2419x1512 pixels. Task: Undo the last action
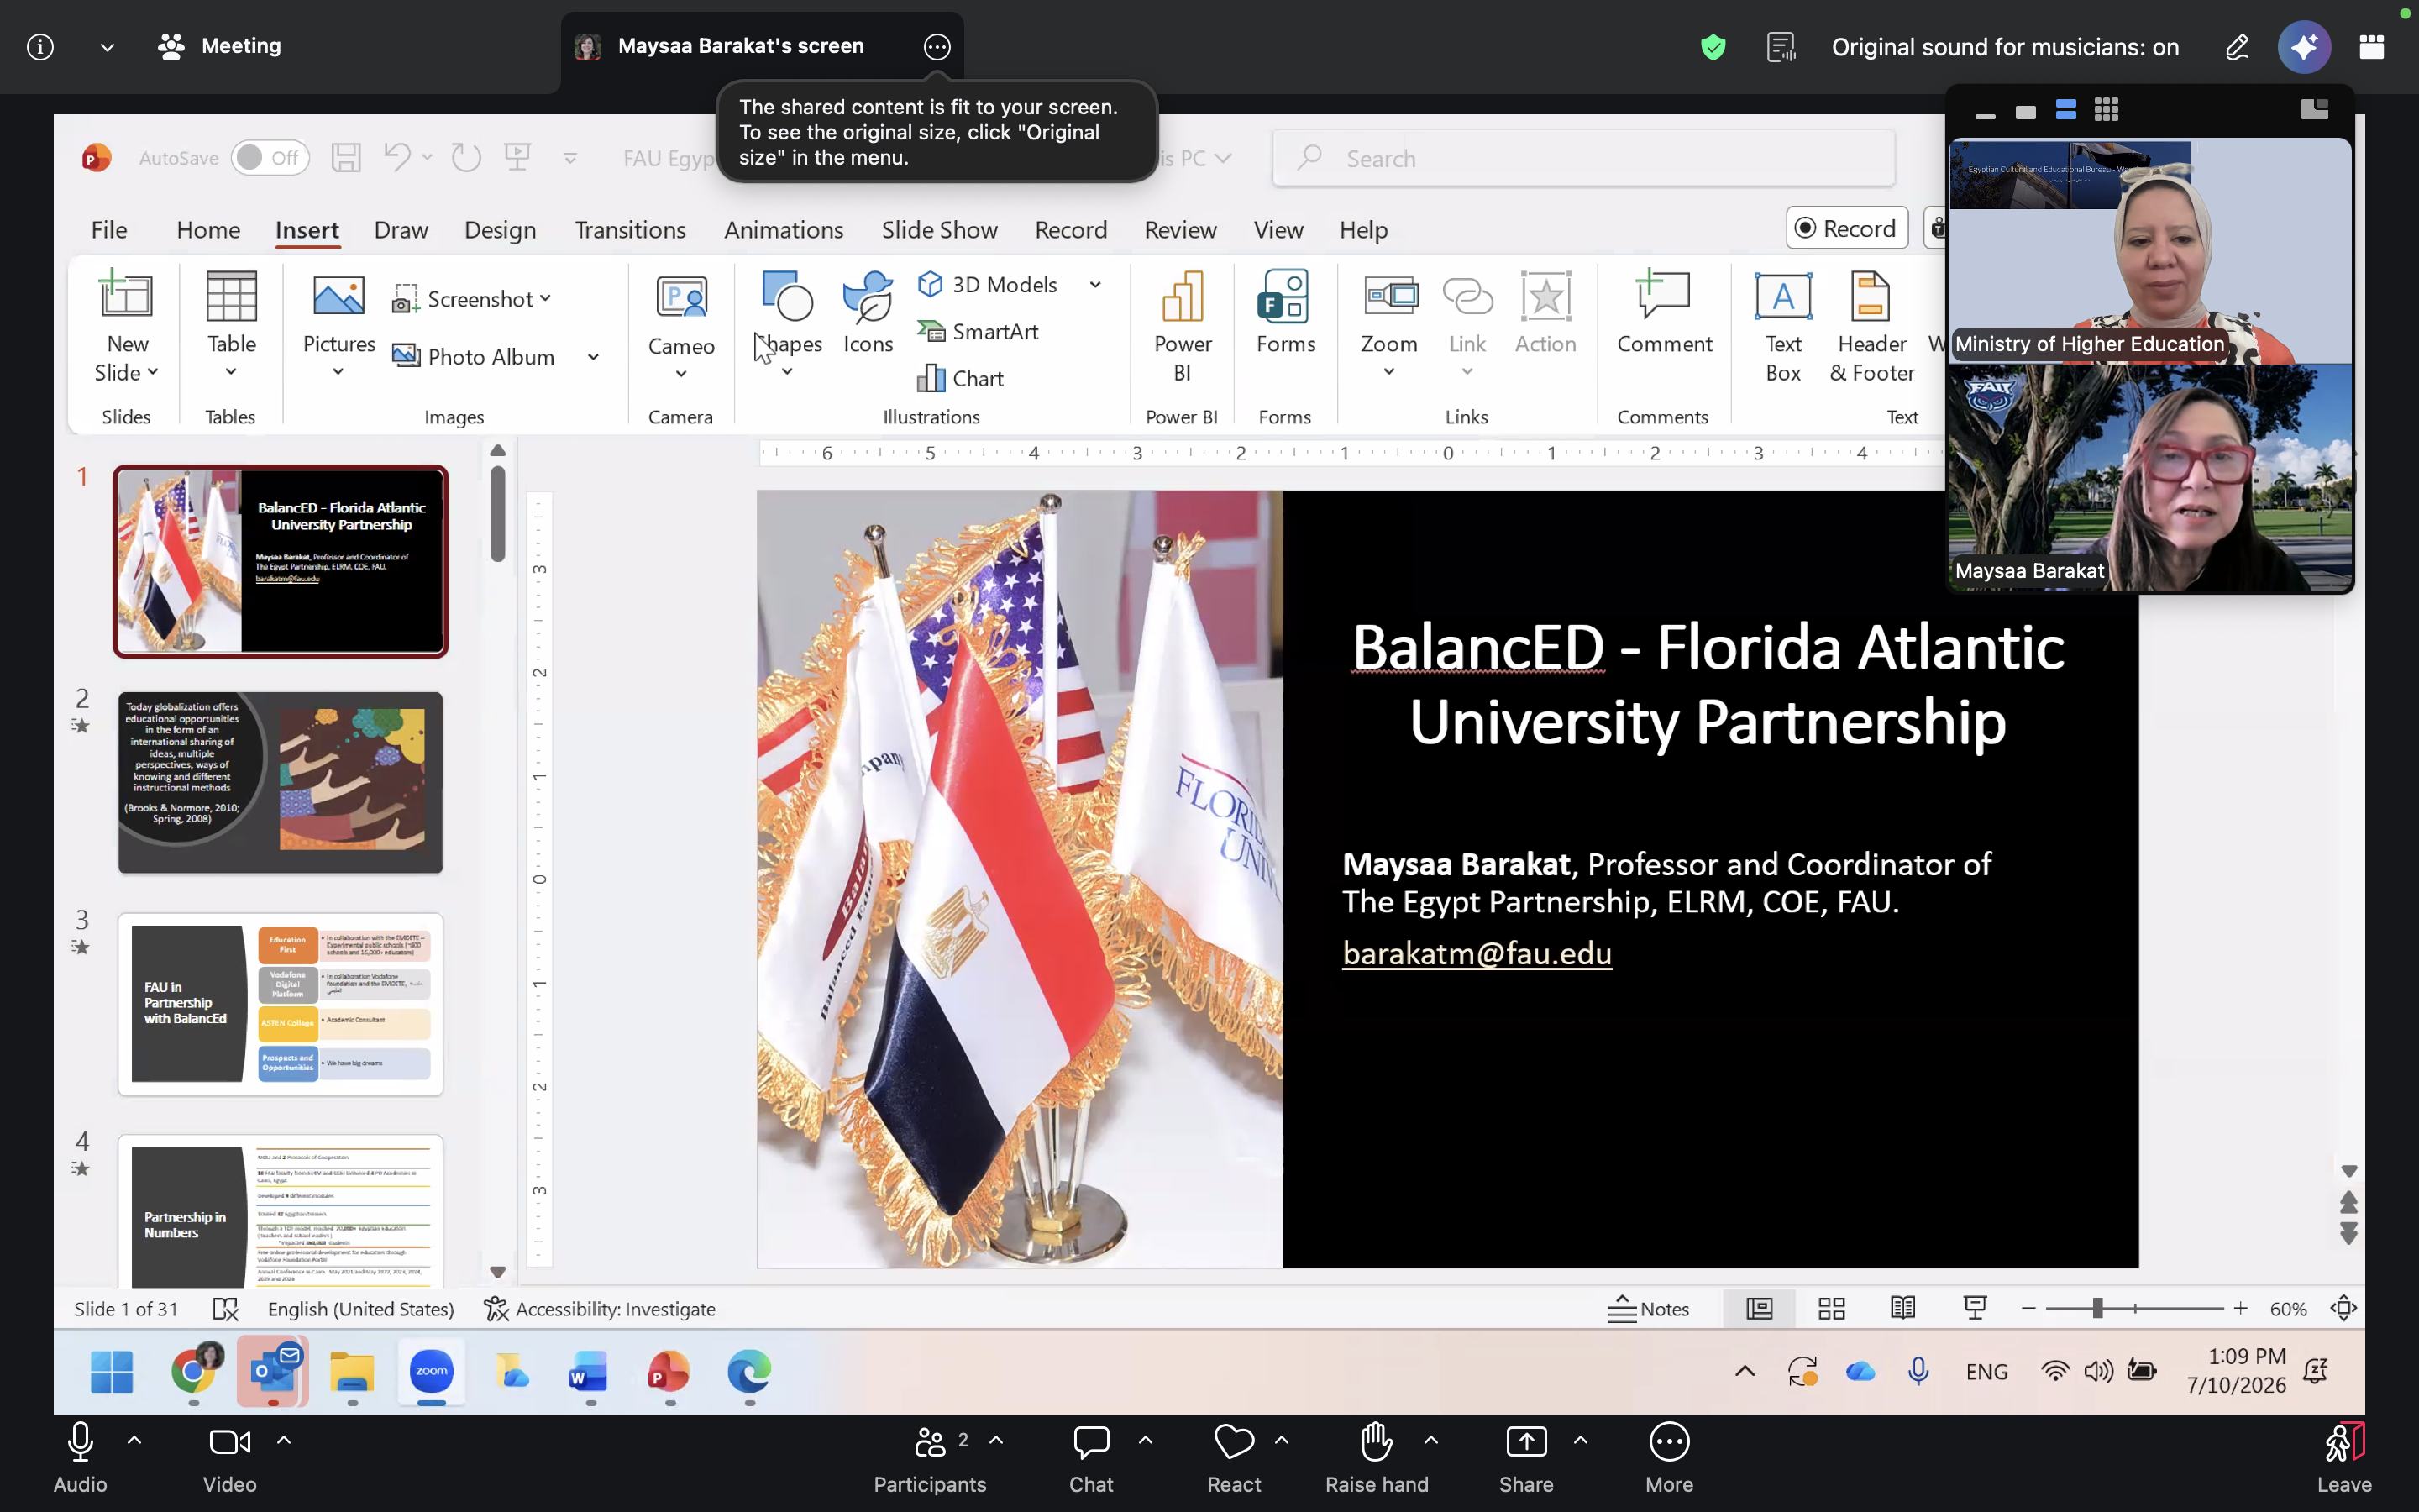(396, 157)
